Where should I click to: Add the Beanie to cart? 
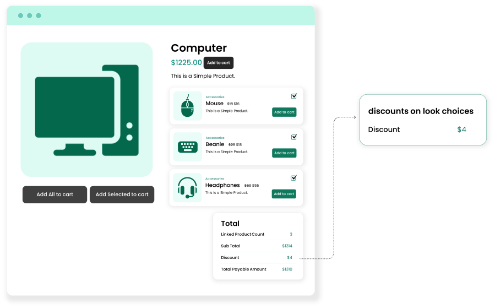point(284,153)
